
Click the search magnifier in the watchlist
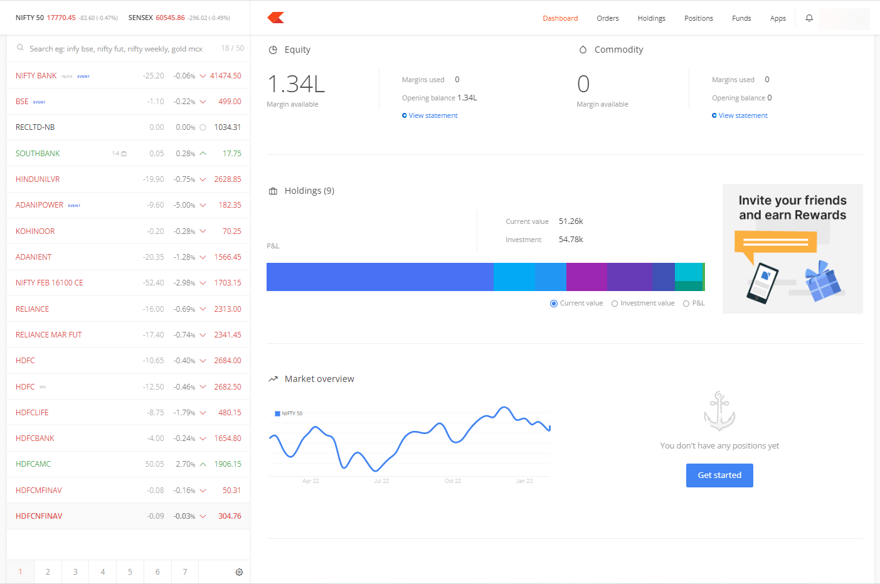(x=20, y=47)
